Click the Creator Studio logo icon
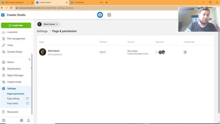This screenshot has height=124, width=220. [3, 15]
